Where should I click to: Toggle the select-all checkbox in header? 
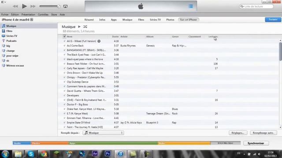(x=64, y=36)
